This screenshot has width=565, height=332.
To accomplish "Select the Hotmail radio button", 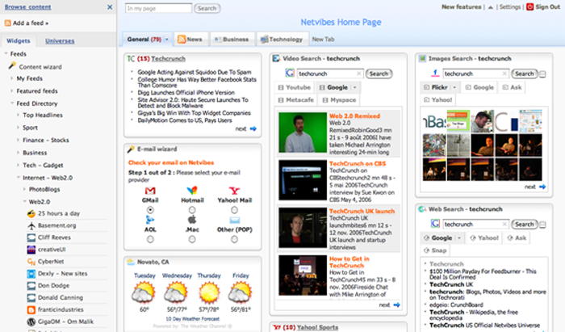I will pyautogui.click(x=191, y=208).
